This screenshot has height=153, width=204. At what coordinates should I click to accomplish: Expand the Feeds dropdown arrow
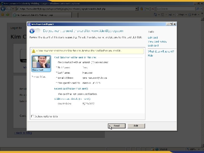click(x=166, y=15)
